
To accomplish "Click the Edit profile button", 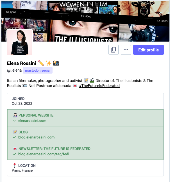I will pyautogui.click(x=148, y=50).
